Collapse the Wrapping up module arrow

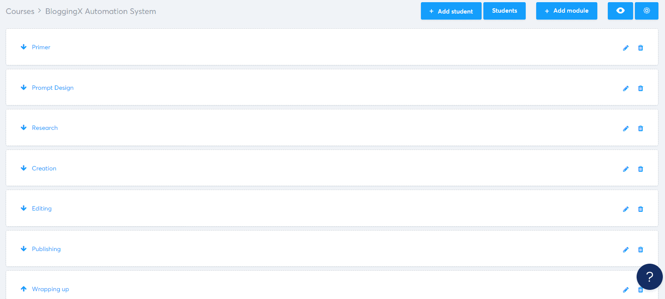(24, 289)
